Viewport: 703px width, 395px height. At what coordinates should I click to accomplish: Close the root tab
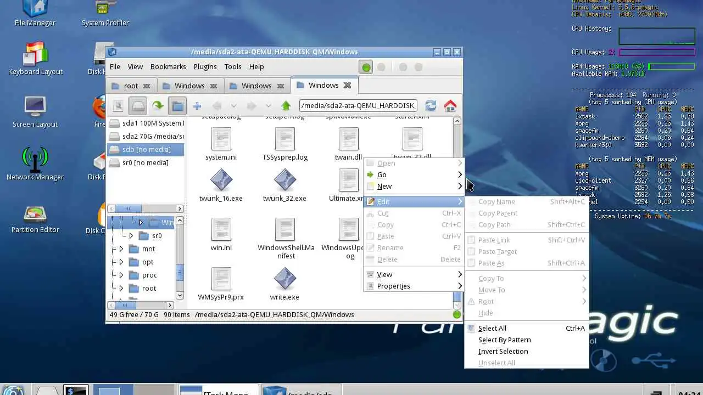[147, 86]
